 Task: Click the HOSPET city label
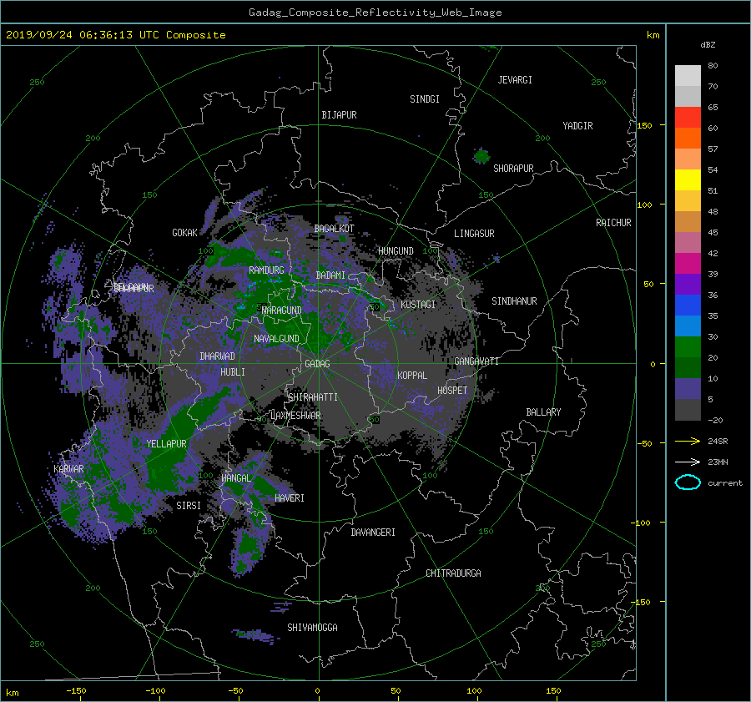coord(452,391)
